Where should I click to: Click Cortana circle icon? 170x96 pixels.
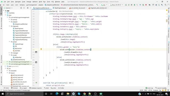46,94
